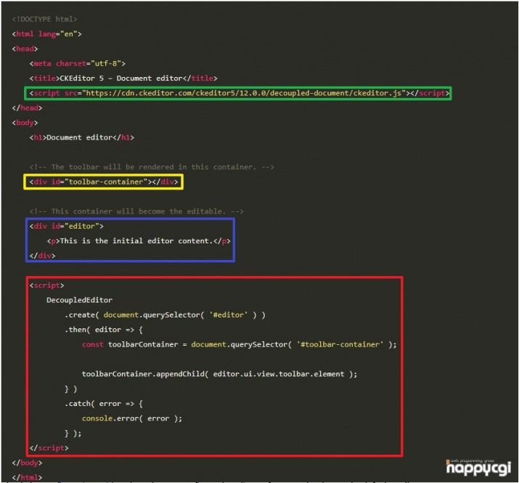Click the comment 'This container will become the editable'

(x=136, y=211)
